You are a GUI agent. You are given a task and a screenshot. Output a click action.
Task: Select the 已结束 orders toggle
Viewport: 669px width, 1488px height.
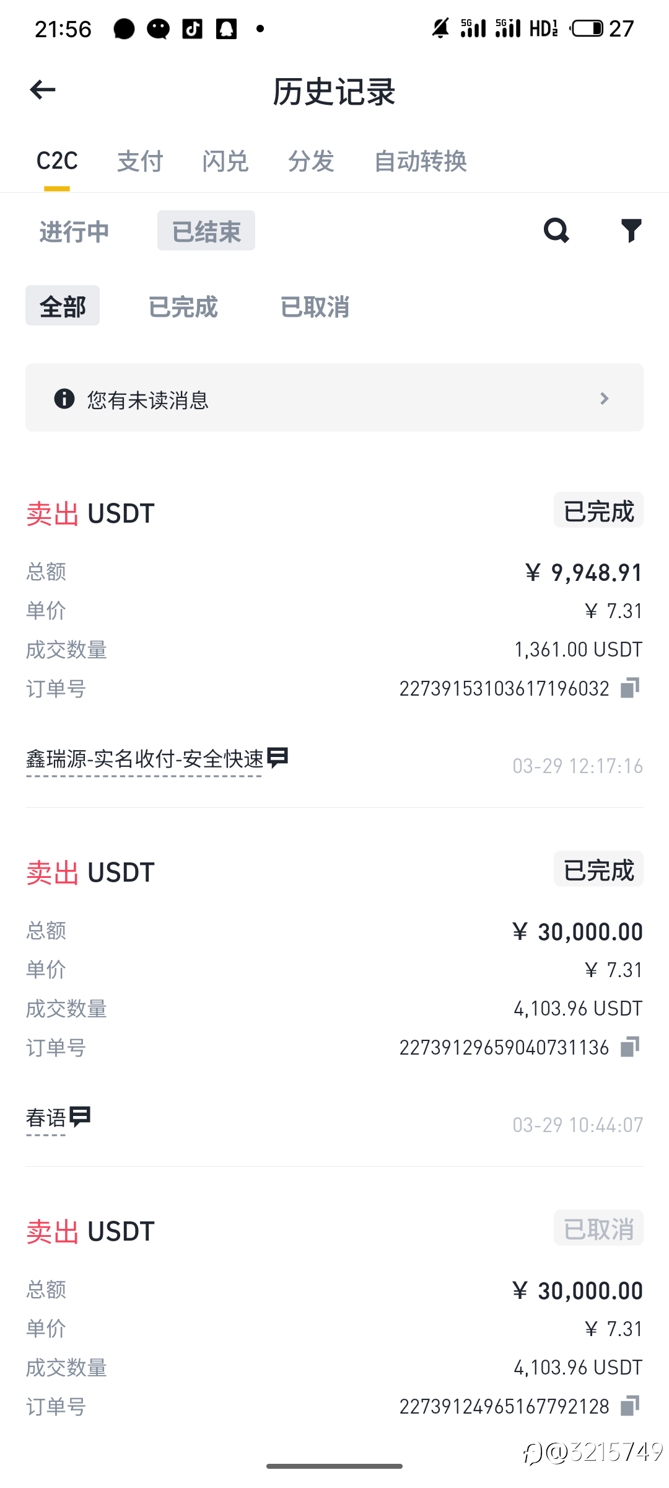[206, 231]
